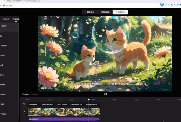
Task: Select the third video clip in timeline
Action: coord(63,112)
